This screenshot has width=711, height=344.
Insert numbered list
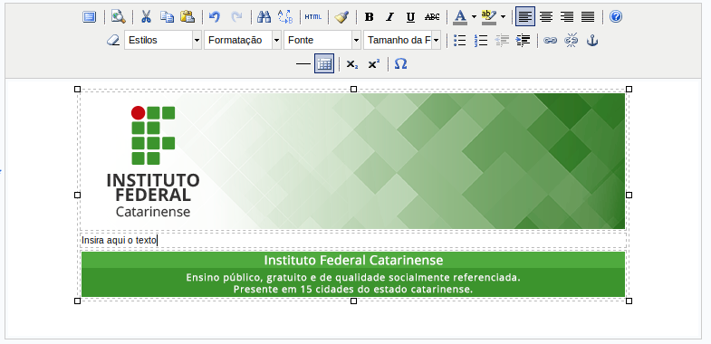tap(481, 41)
